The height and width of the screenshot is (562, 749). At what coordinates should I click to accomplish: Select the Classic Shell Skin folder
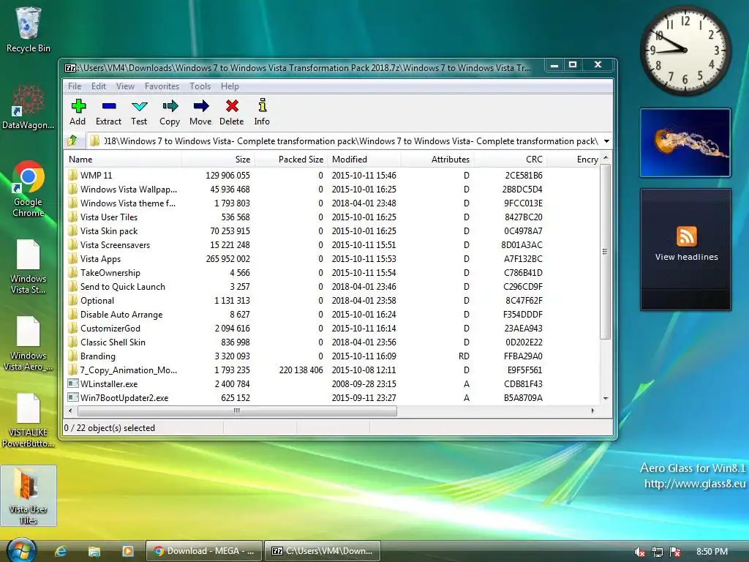[331, 342]
